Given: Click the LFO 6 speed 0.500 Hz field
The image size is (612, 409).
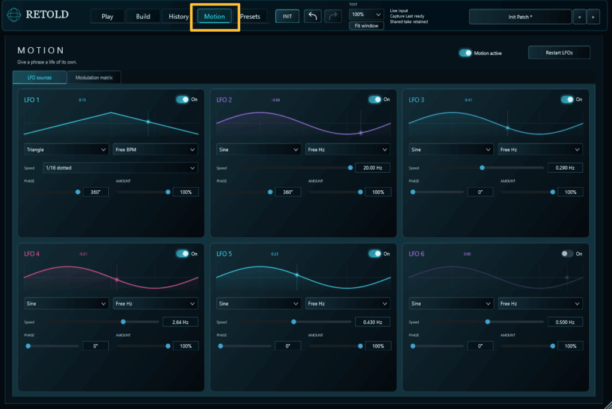Looking at the screenshot, I should [565, 322].
